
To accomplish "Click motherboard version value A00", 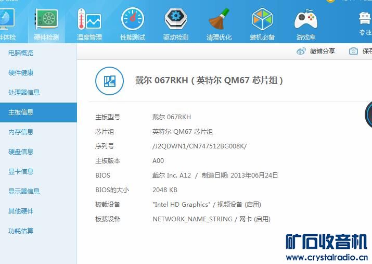I will 158,161.
